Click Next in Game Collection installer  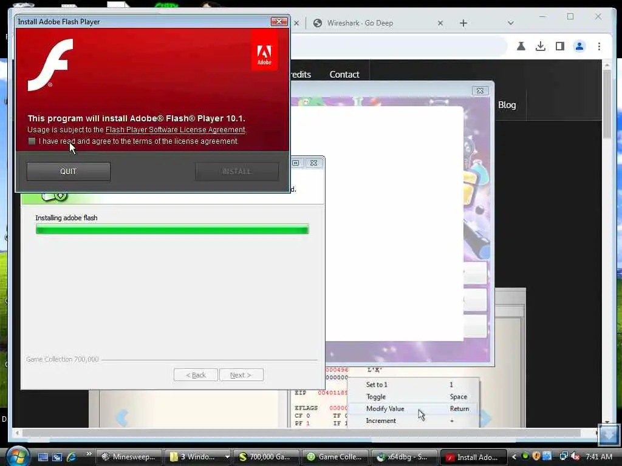click(x=241, y=375)
